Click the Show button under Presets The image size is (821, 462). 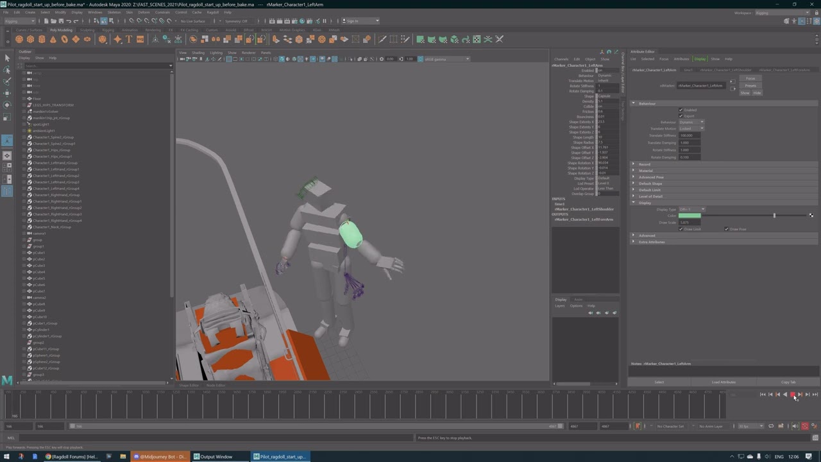(x=745, y=93)
